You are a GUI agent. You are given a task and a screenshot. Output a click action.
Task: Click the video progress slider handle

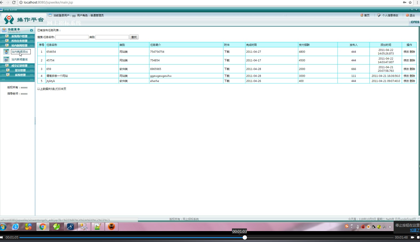click(x=245, y=237)
